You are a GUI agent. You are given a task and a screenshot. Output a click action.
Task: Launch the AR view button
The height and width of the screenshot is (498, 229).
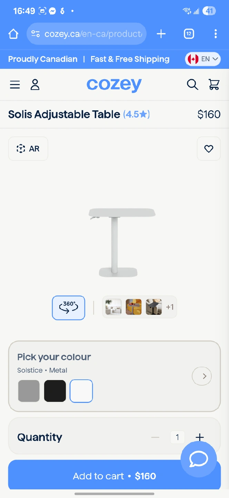tap(28, 149)
